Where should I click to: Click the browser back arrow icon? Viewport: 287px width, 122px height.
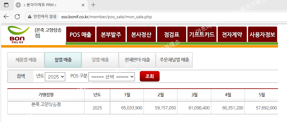pos(6,17)
